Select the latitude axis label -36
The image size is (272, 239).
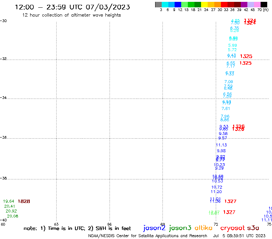[x=3, y=137]
